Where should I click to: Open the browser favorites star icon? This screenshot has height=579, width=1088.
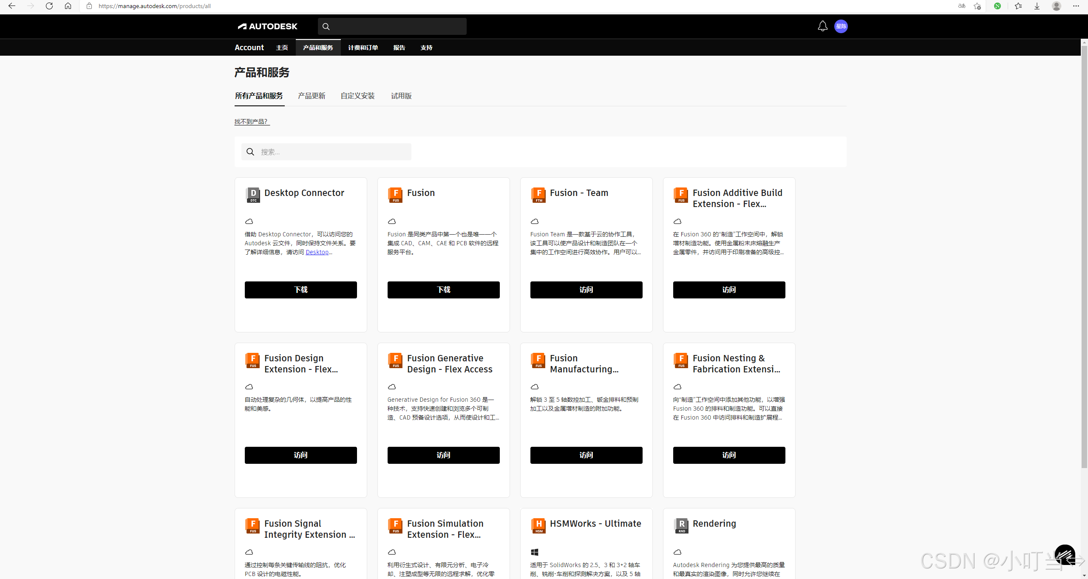(1018, 6)
